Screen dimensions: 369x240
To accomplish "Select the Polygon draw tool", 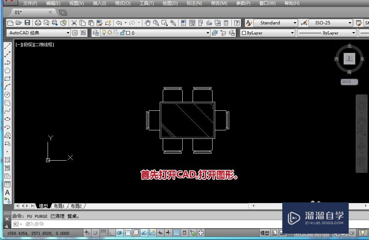I will coord(7,71).
